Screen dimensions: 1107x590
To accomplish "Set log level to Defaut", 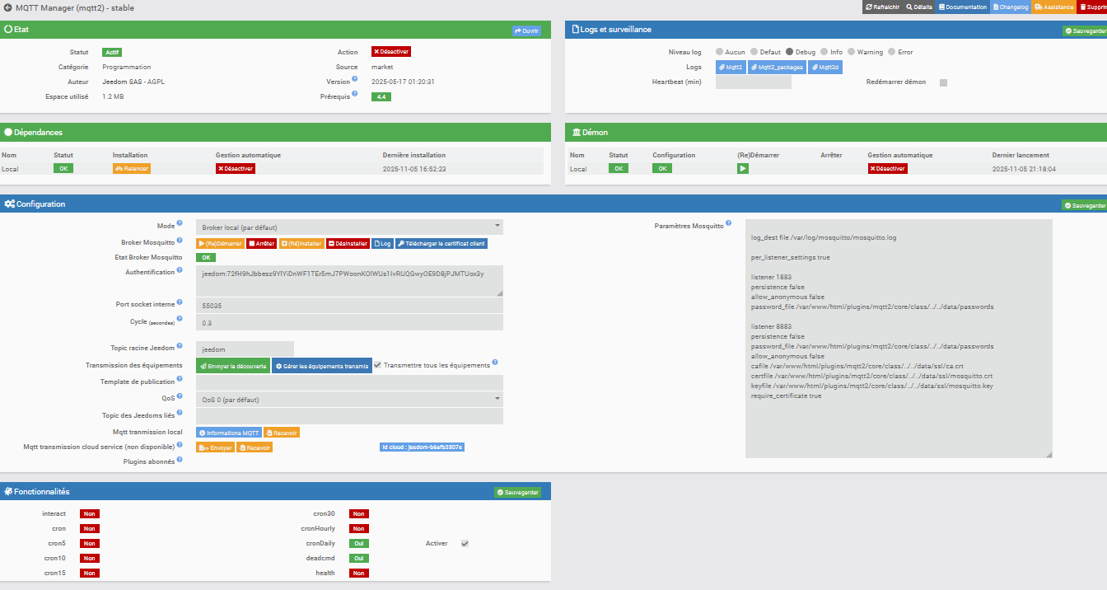I will 754,52.
